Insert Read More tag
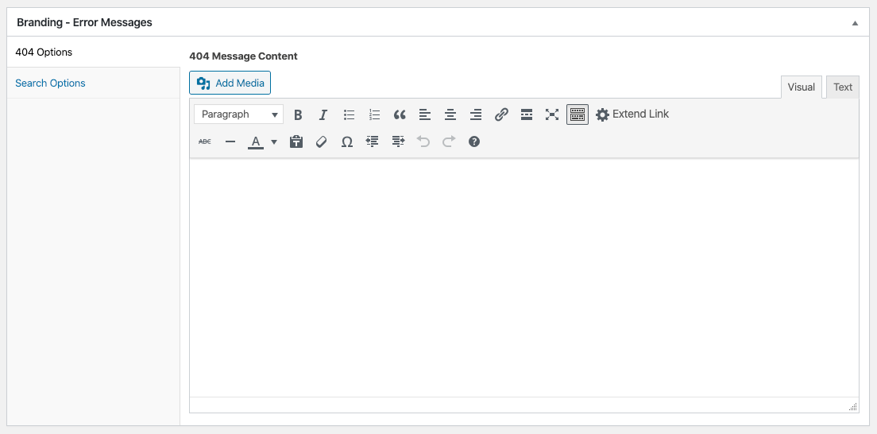Screen dimensions: 877x434 527,114
